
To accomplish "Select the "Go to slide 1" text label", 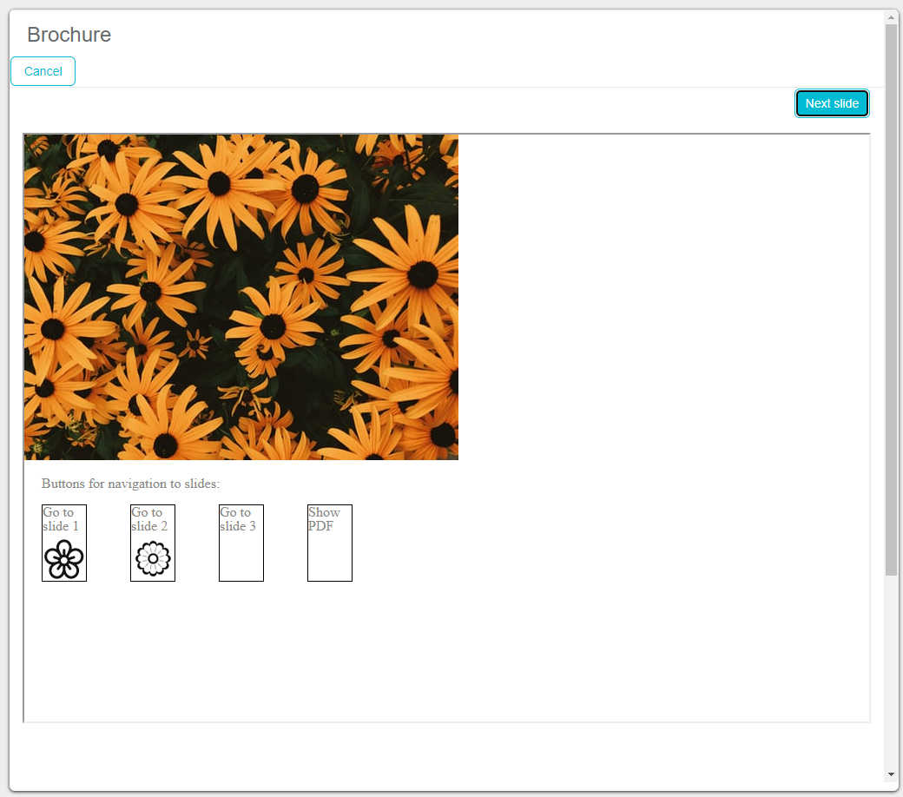I will (x=60, y=519).
